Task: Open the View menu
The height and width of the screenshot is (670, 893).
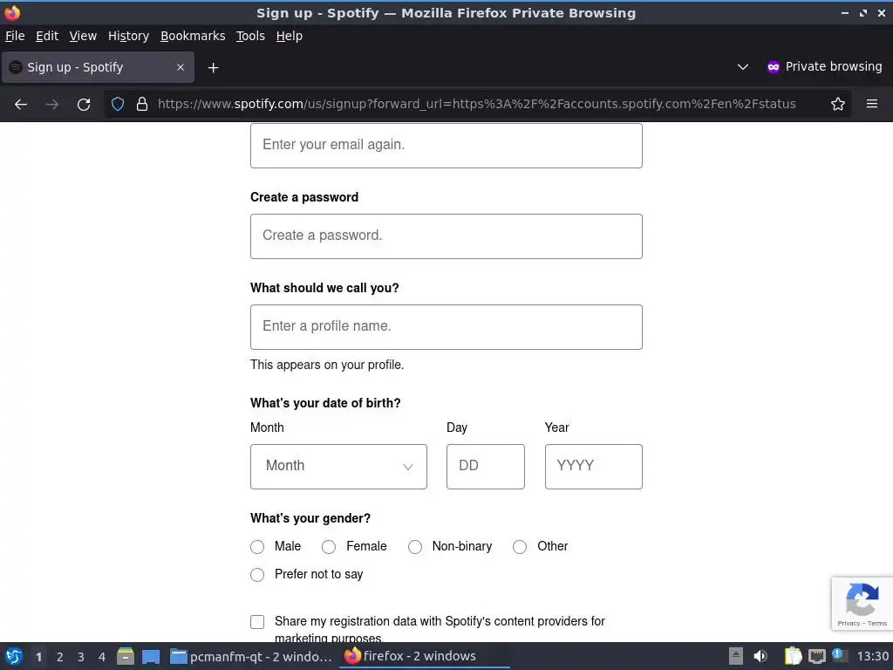Action: pos(83,36)
